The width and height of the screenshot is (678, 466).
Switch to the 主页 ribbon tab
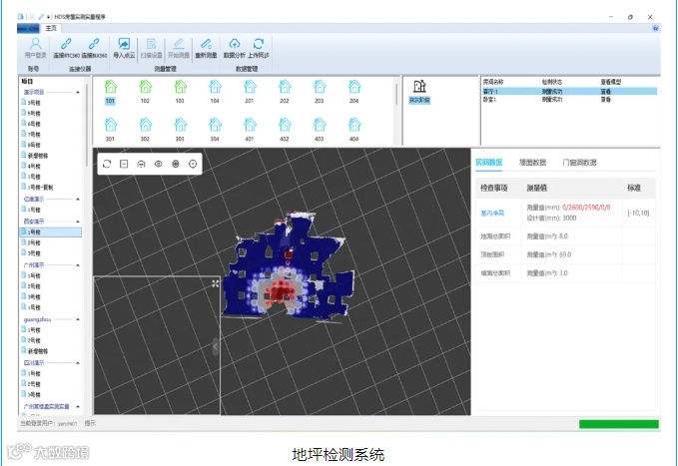tap(51, 28)
